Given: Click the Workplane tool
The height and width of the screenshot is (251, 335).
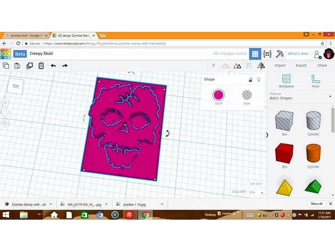Looking at the screenshot, I should [286, 81].
